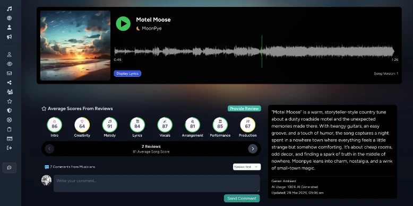Open the envelope messages icon
The image size is (413, 206).
tap(9, 73)
